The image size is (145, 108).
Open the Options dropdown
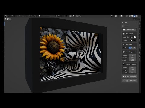[x=137, y=19]
